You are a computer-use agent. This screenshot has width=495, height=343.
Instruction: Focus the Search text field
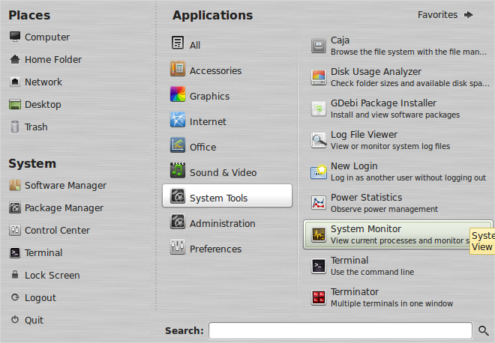340,330
